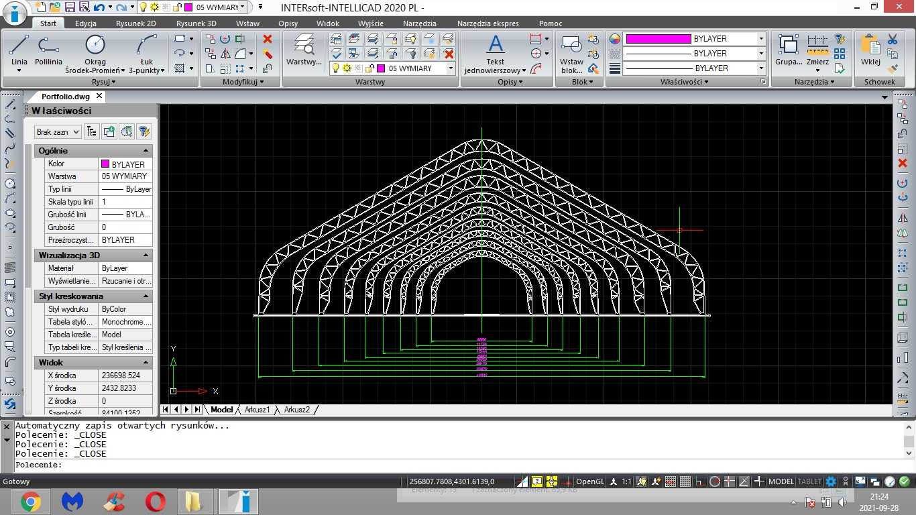Click the magenta BYLAYER color swatch in ribbon
This screenshot has height=515, width=916.
[x=659, y=39]
